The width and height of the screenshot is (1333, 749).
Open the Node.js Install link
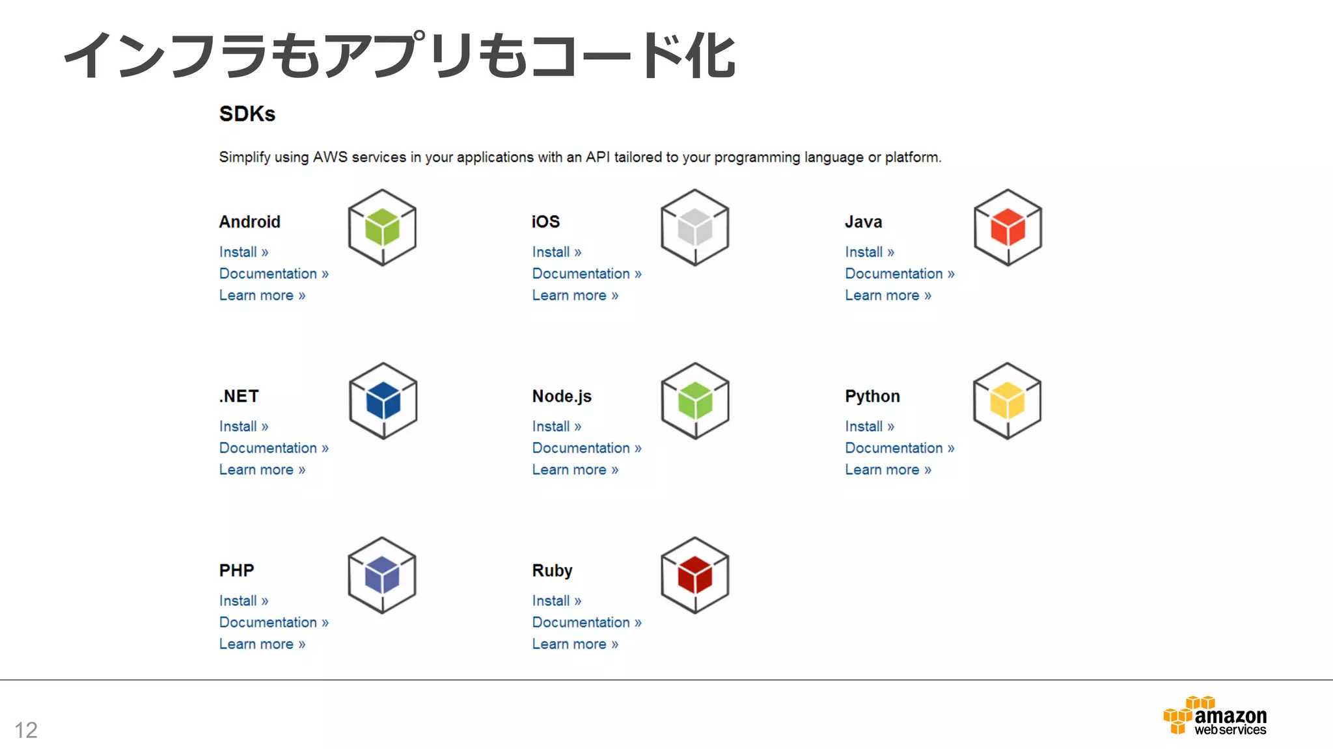click(557, 426)
